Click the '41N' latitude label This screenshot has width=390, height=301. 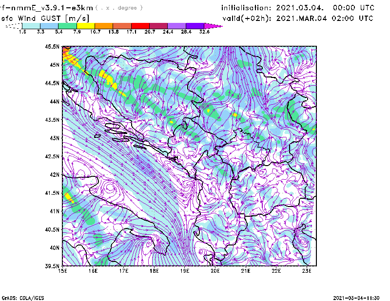tap(55, 211)
